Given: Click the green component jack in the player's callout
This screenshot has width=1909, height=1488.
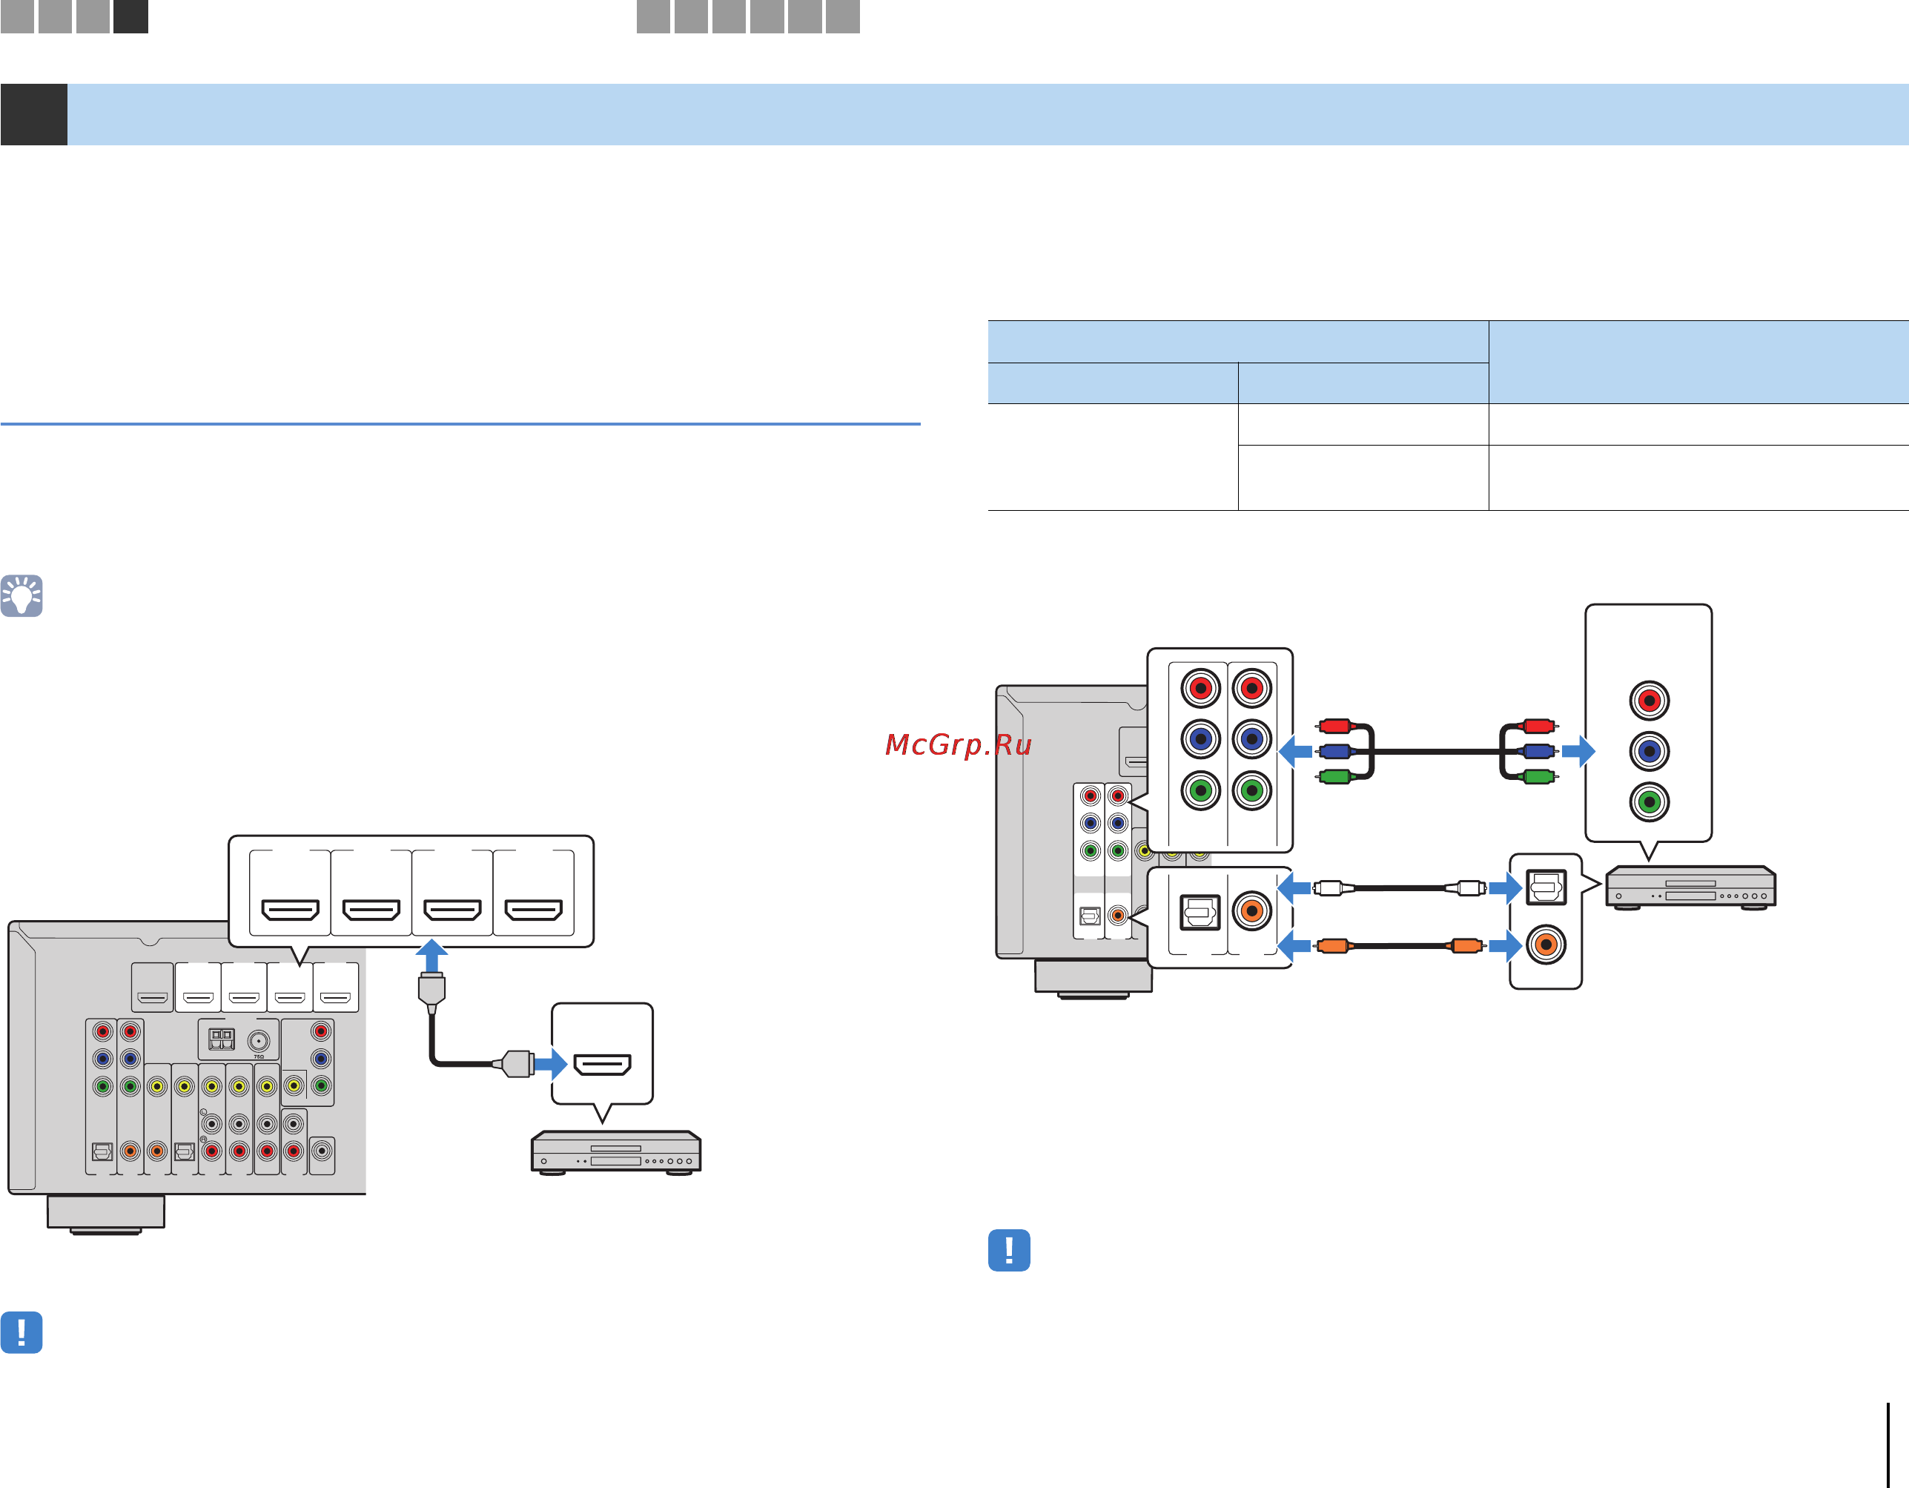Looking at the screenshot, I should point(1650,801).
